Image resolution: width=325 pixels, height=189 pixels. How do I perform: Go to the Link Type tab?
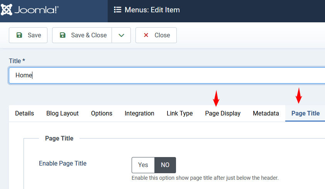coord(179,114)
